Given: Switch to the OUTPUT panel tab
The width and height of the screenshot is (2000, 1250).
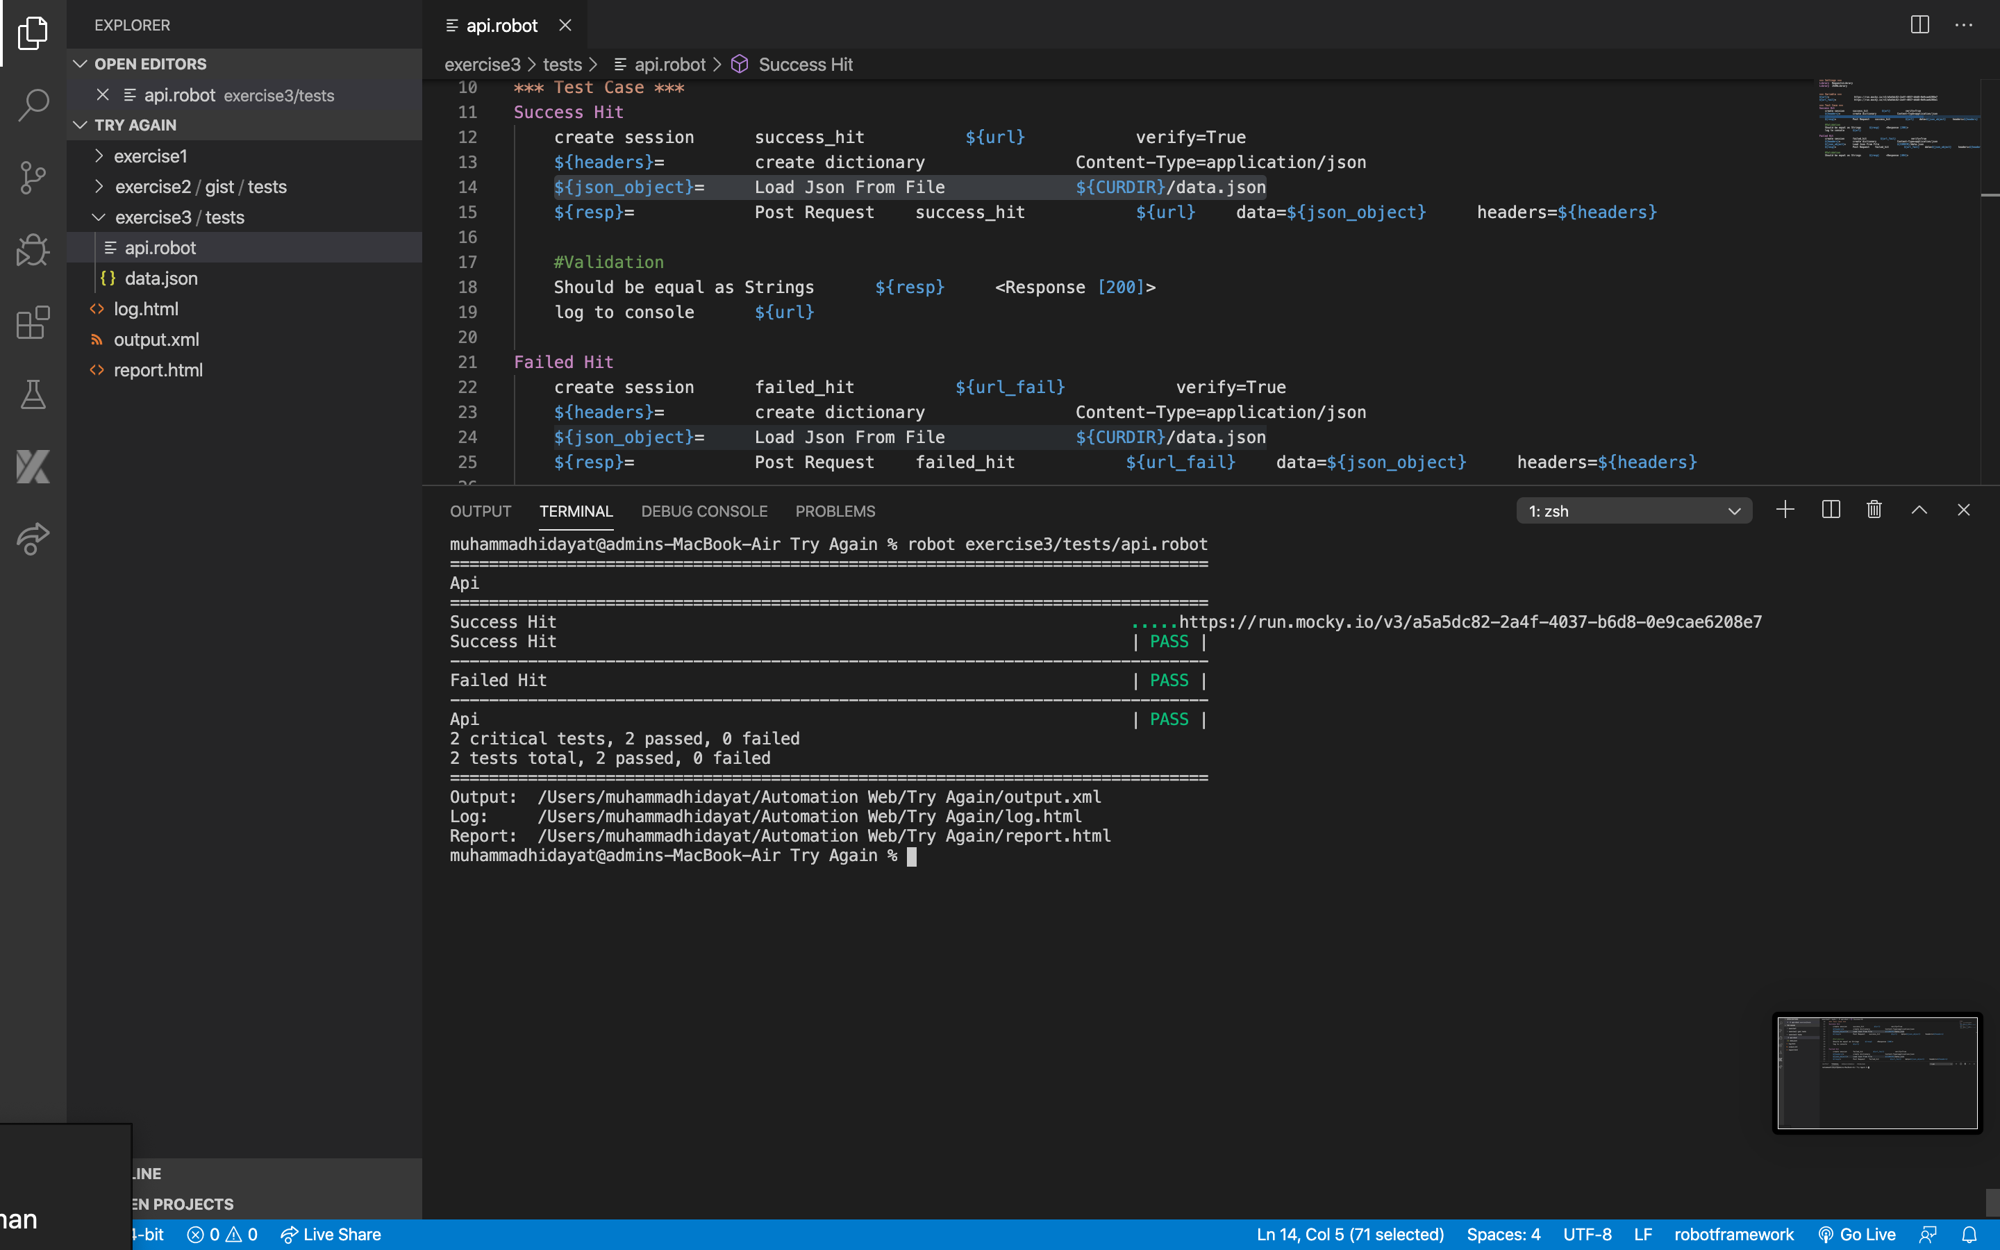Looking at the screenshot, I should pos(480,511).
